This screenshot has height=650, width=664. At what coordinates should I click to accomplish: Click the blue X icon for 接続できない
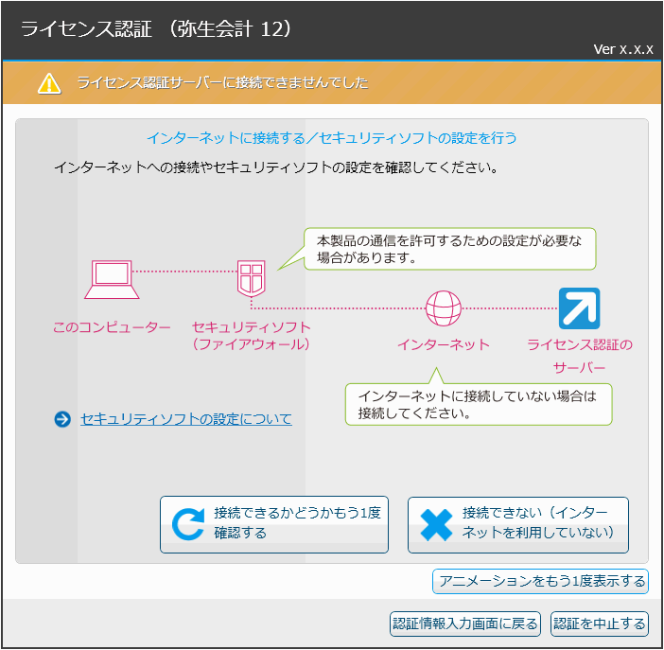(x=435, y=524)
